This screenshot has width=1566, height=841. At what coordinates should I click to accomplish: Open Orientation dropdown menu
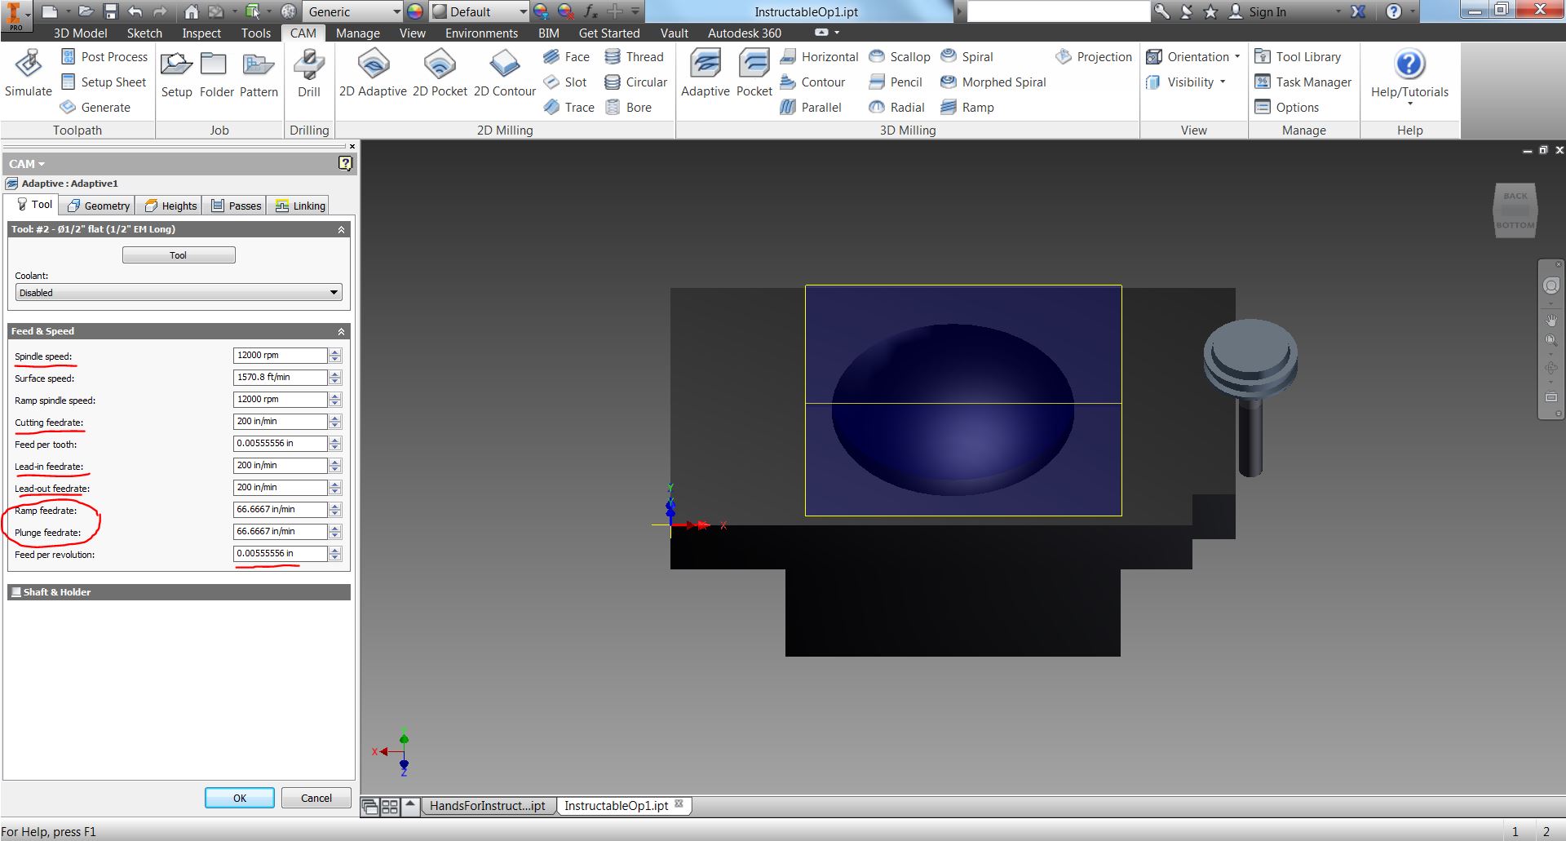tap(1193, 57)
